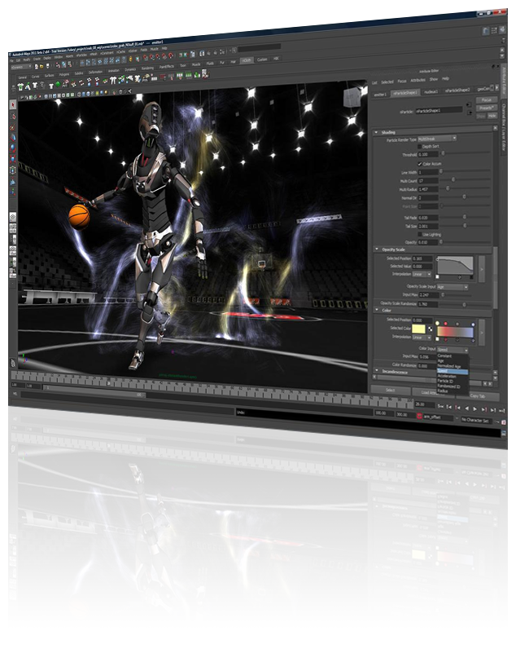Open the Attribute Editor Show menu
The height and width of the screenshot is (649, 516).
click(x=434, y=78)
